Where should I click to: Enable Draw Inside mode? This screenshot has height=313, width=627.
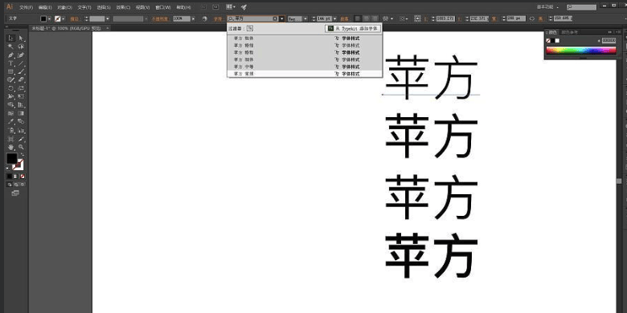[x=23, y=185]
